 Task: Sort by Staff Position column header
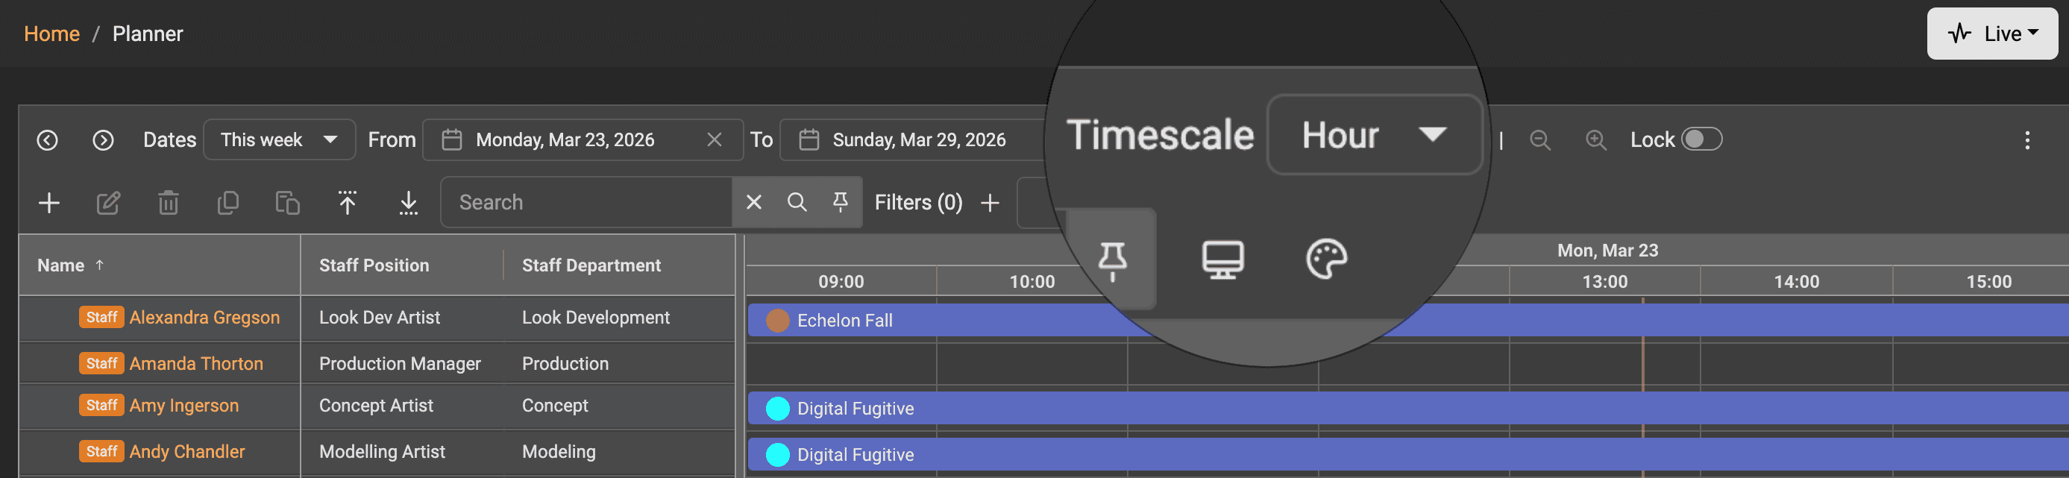click(374, 265)
